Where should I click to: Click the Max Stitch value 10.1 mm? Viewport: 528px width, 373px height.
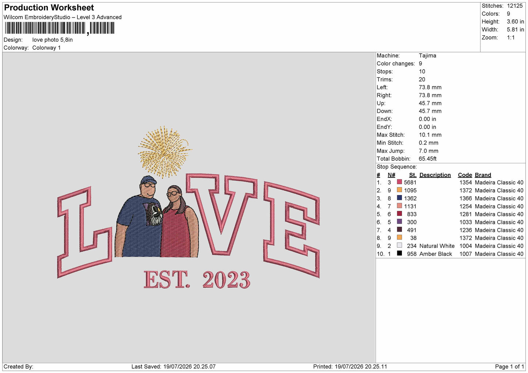tap(430, 135)
